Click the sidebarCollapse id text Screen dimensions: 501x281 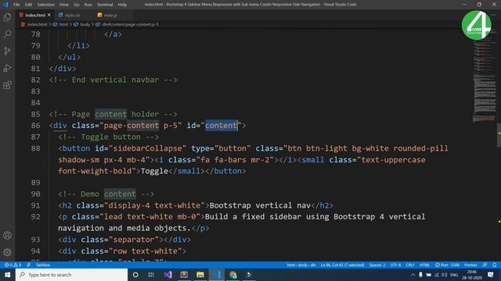tap(147, 148)
